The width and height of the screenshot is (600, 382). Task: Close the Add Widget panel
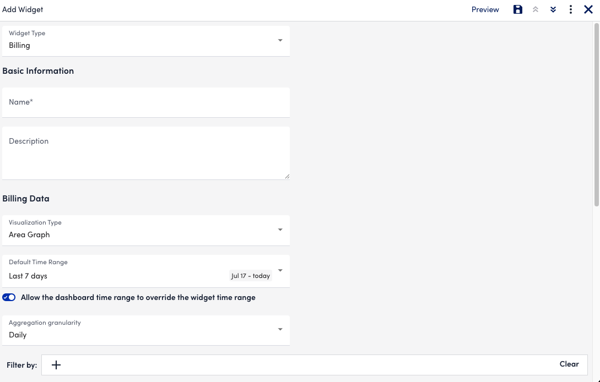pos(588,9)
